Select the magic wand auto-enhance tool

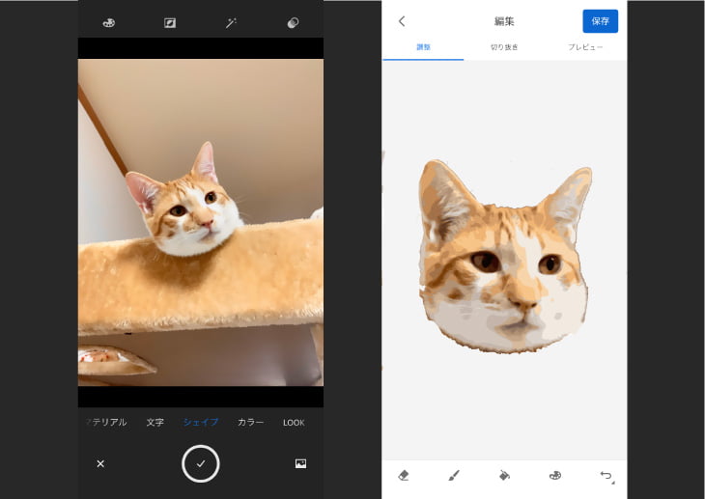click(231, 23)
